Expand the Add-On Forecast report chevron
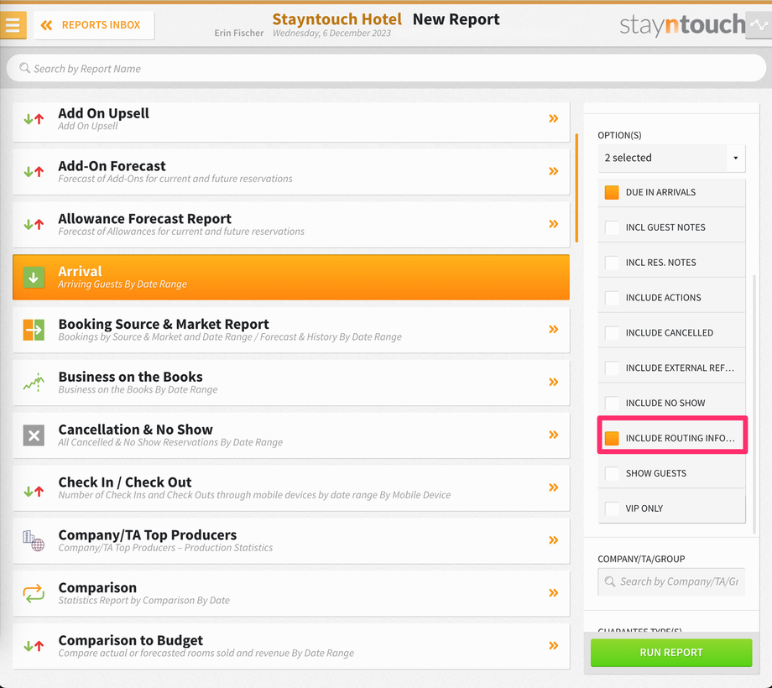This screenshot has height=688, width=772. [553, 171]
